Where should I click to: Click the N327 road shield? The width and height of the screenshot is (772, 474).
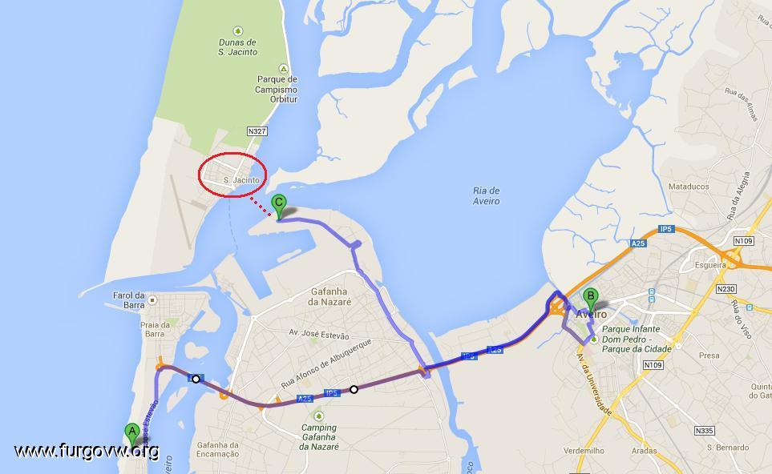pos(257,131)
